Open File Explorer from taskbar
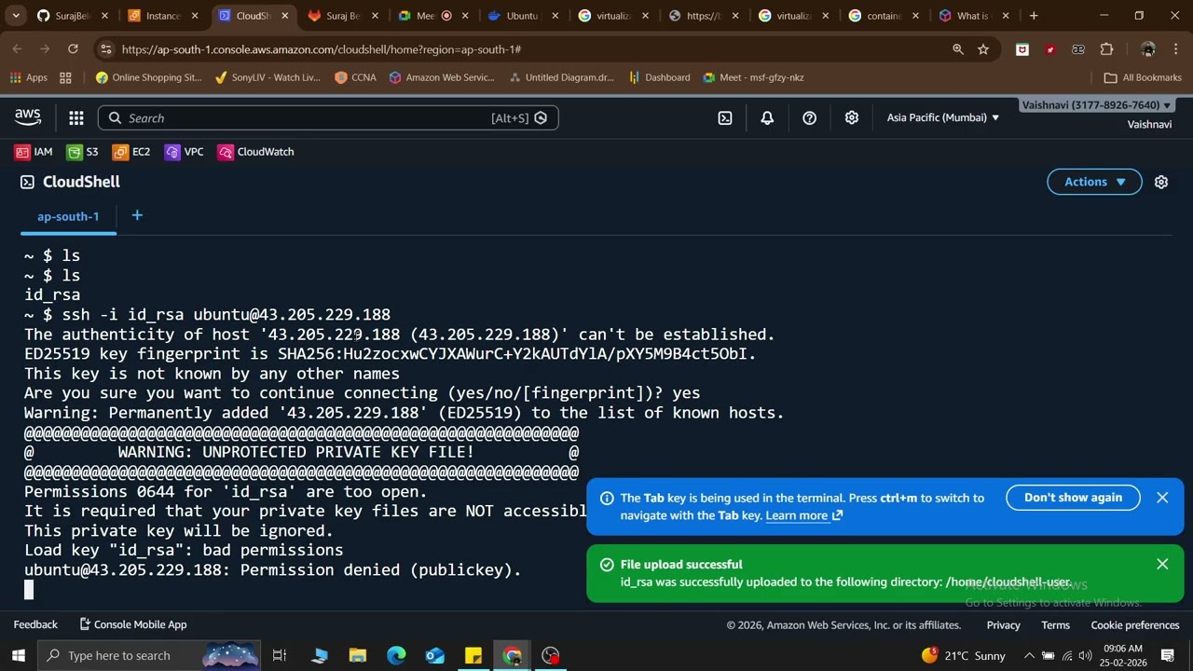 358,655
